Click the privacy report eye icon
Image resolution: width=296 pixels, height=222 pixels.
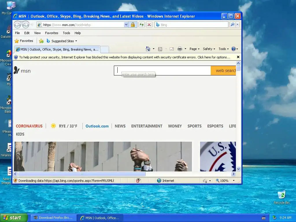pyautogui.click(x=138, y=181)
